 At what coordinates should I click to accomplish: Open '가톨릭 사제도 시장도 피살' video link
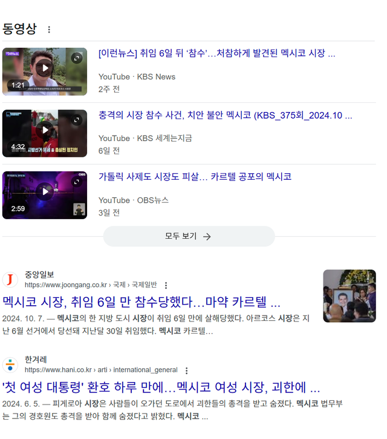[x=195, y=177]
